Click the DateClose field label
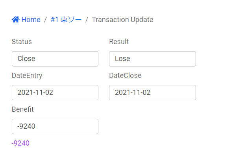This screenshot has height=155, width=231. coord(125,76)
